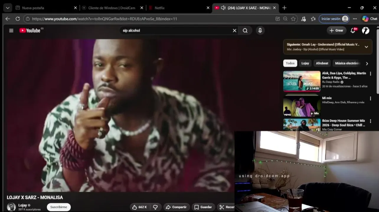
Task: Open Lojay channel avatar
Action: (12, 207)
